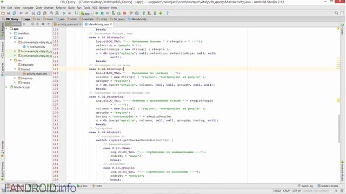The width and height of the screenshot is (346, 194).
Task: Toggle the Gradle panel on right edge
Action: (x=342, y=29)
